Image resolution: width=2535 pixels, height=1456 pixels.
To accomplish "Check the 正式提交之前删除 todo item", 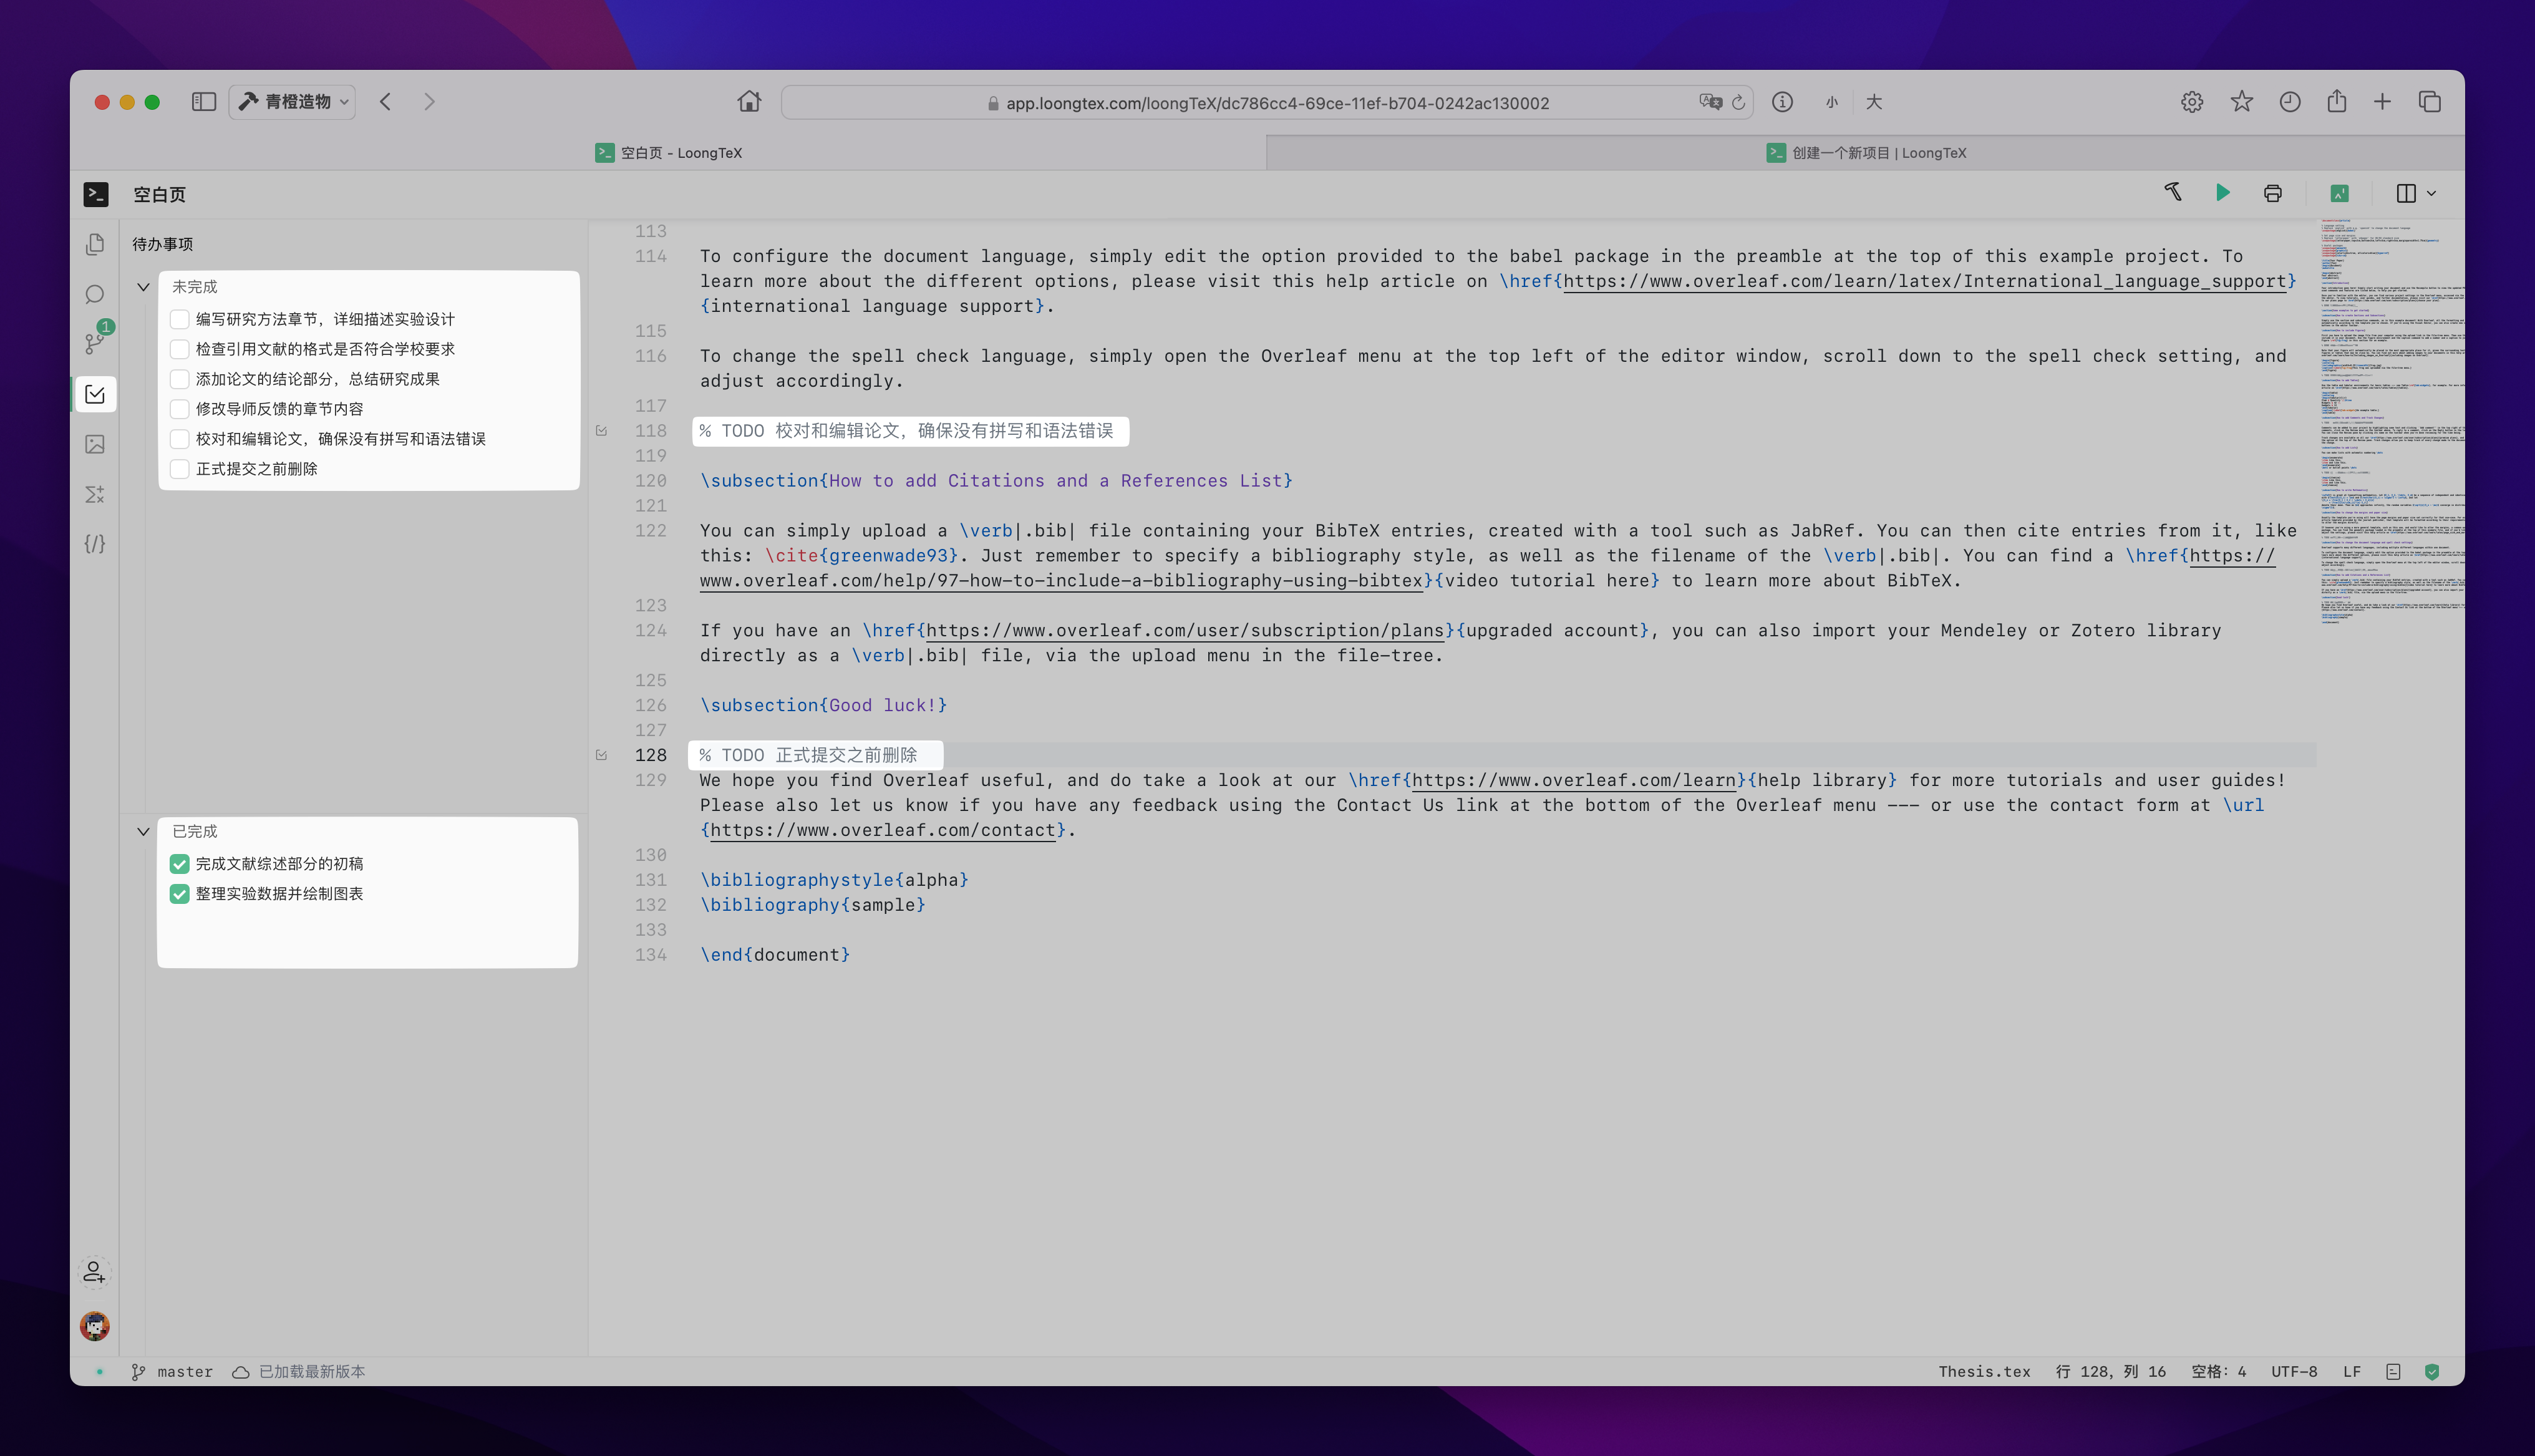I will point(180,469).
